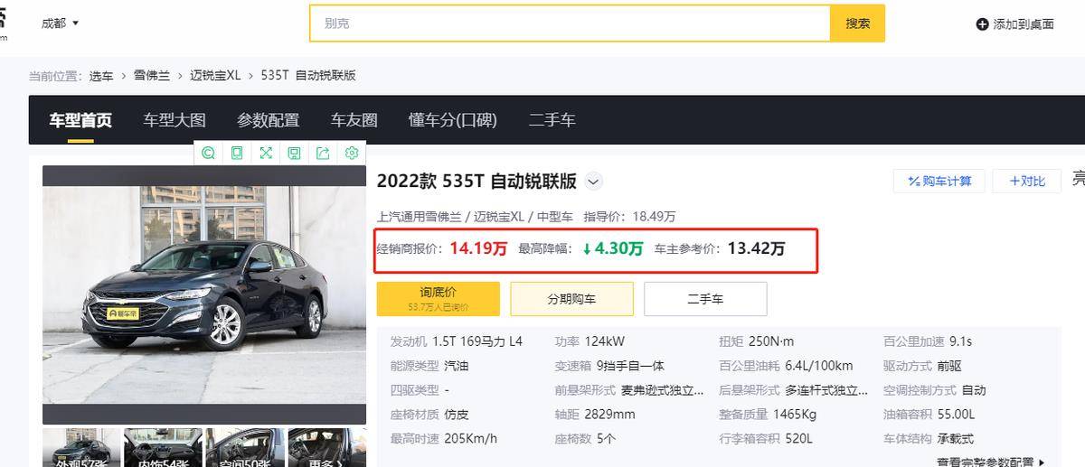The image size is (1085, 467).
Task: Click the 购车计算 button
Action: (939, 181)
